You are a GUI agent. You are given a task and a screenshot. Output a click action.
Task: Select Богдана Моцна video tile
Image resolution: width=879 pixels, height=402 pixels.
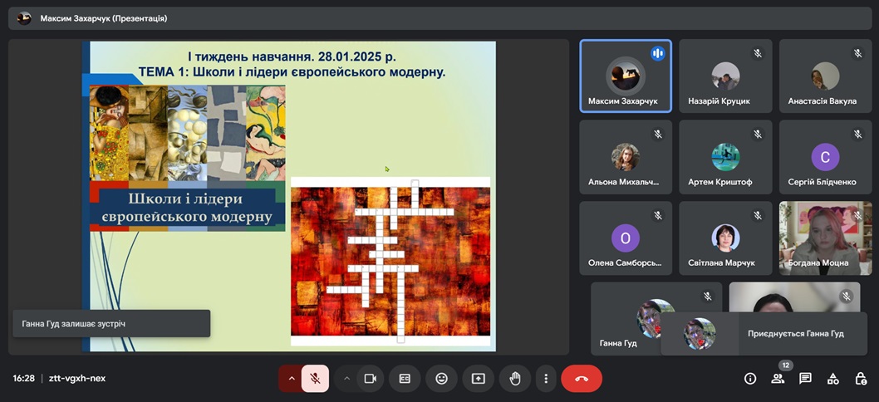(825, 238)
